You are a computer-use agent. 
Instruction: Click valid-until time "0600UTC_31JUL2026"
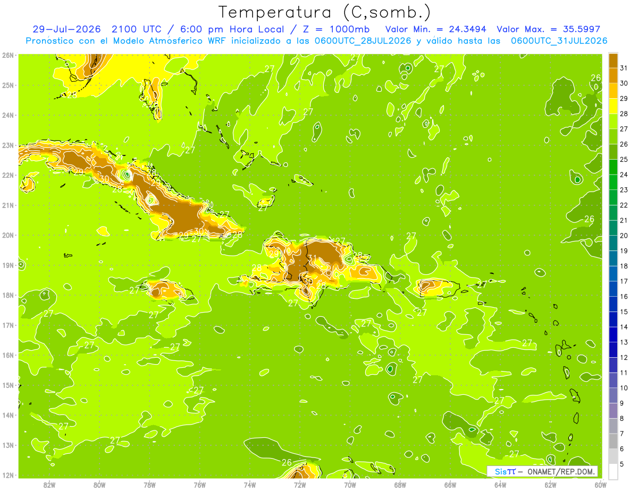559,41
